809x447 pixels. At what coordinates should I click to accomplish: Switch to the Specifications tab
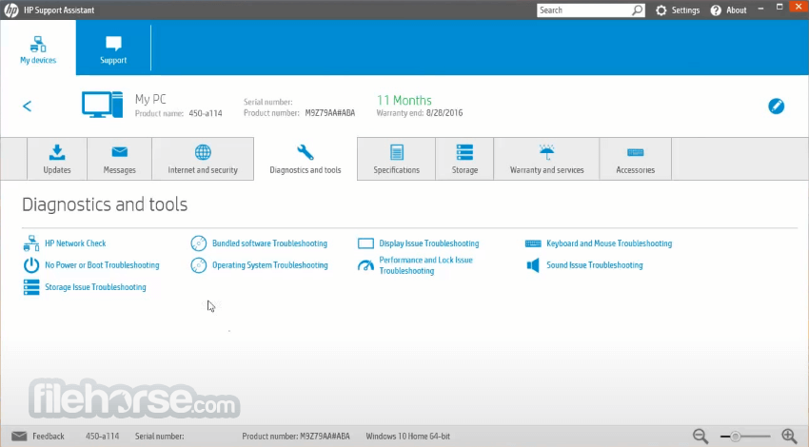(x=396, y=159)
